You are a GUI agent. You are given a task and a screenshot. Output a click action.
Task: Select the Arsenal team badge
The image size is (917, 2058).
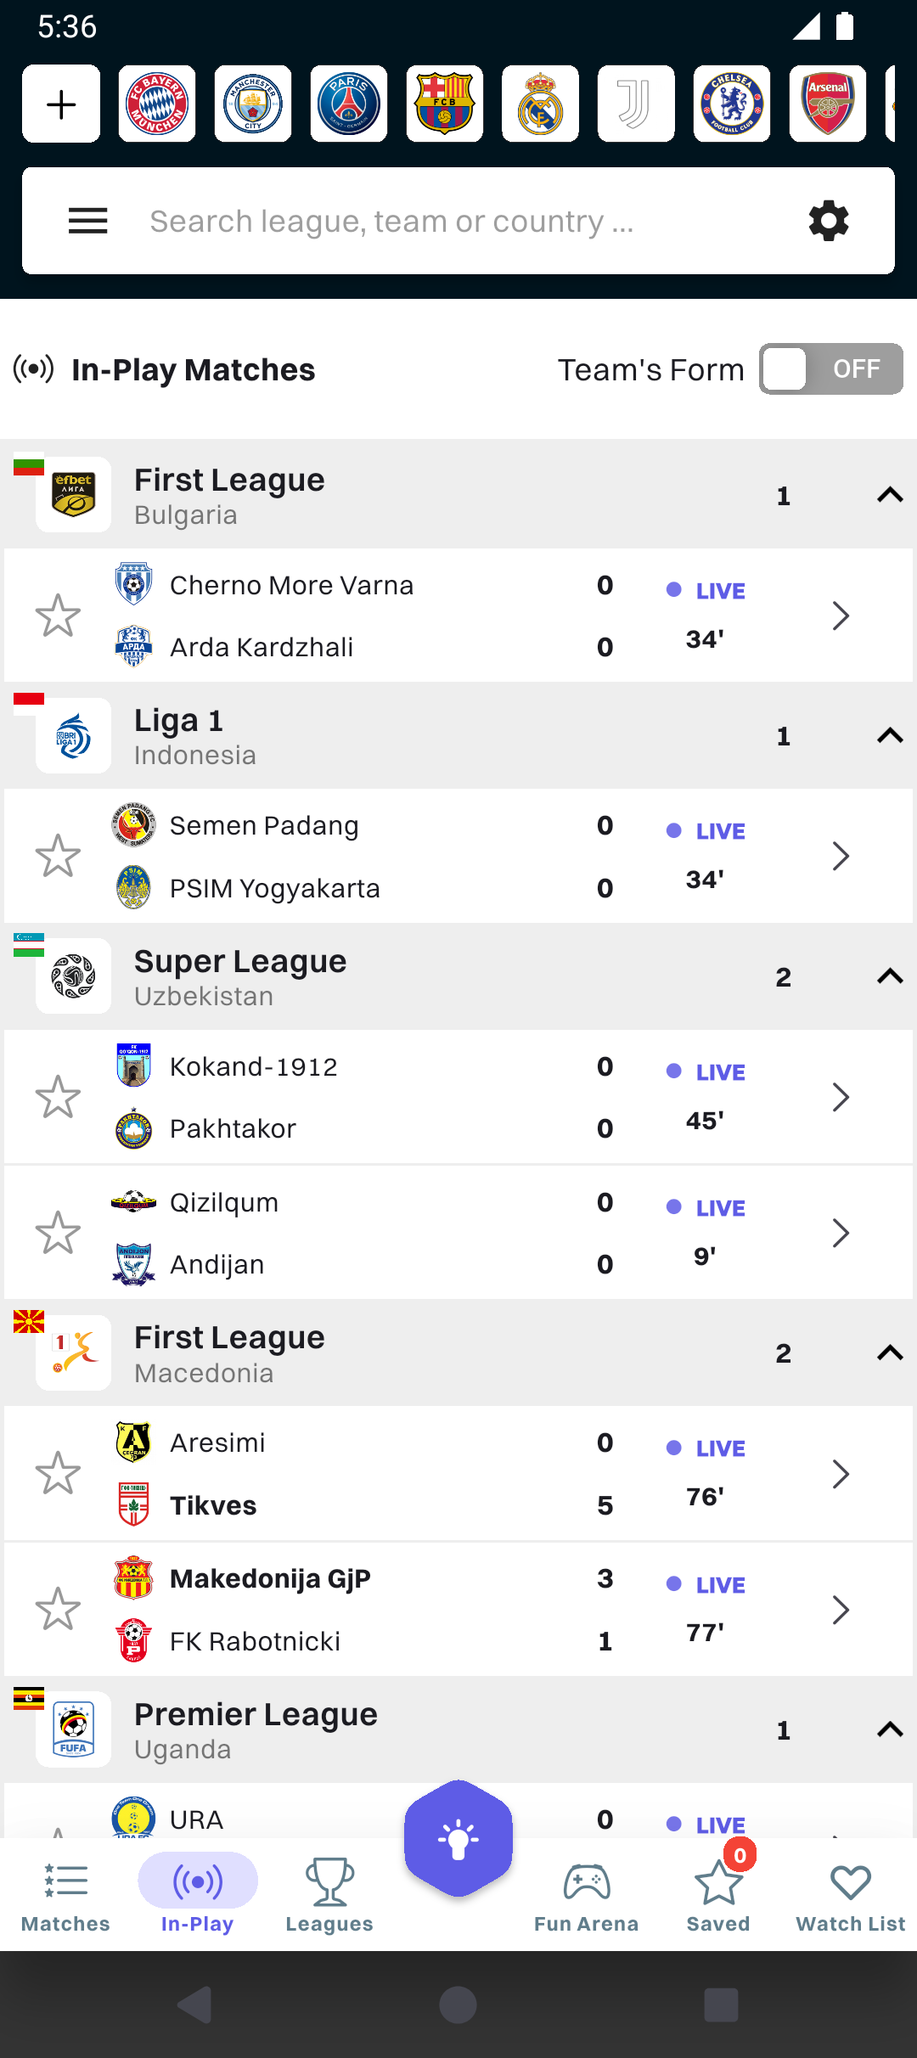(x=828, y=104)
